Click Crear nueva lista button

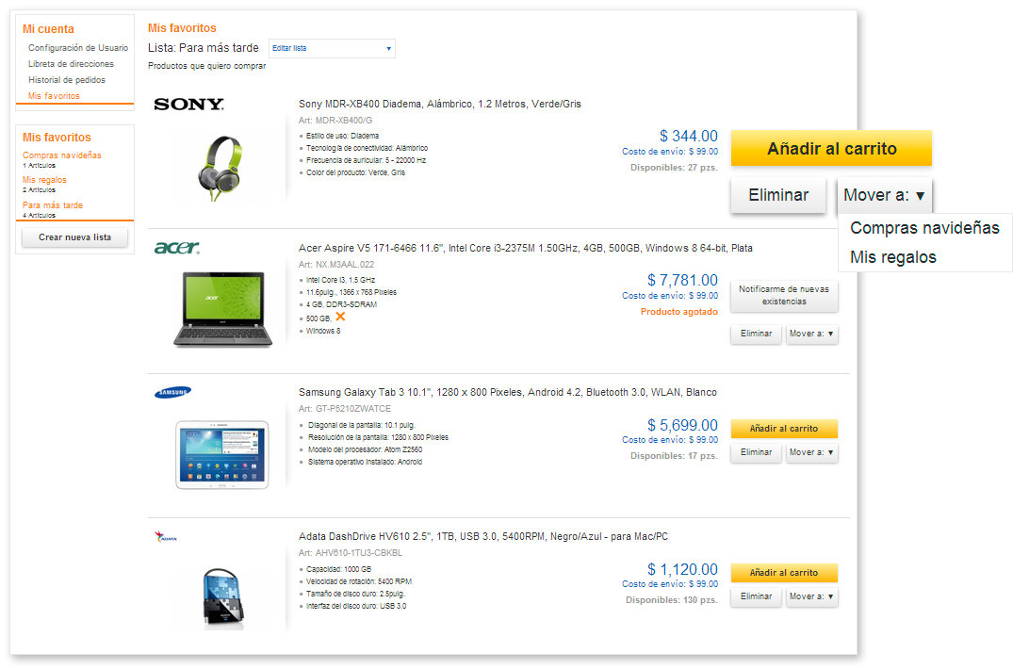coord(75,237)
